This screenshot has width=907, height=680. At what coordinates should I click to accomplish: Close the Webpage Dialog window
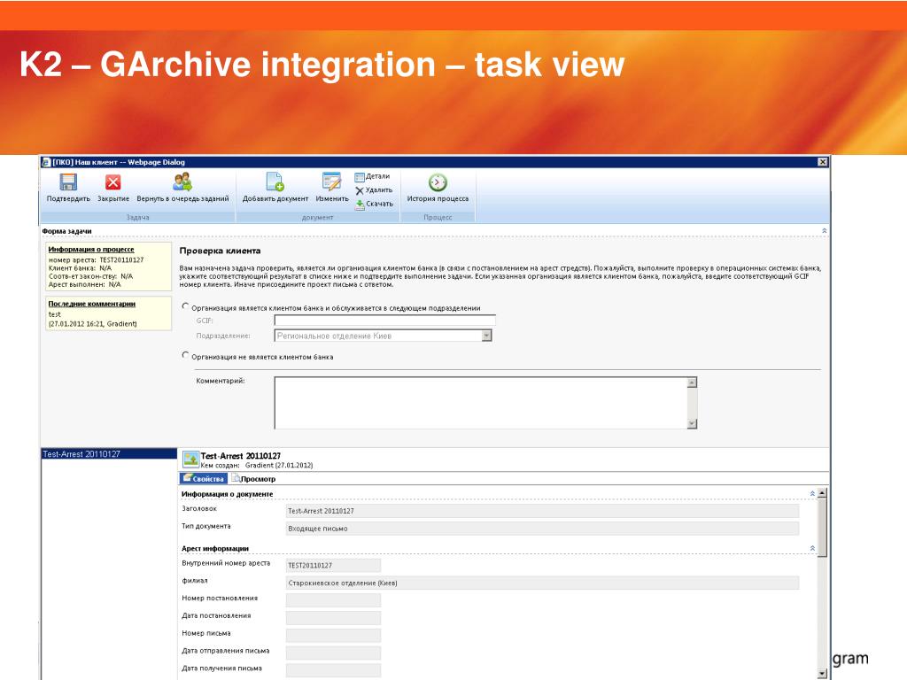click(823, 162)
